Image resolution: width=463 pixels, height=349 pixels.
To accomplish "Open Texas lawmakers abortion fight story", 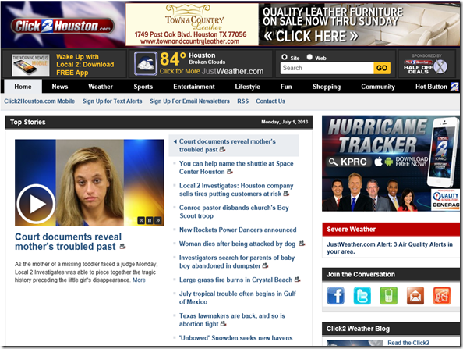I will pyautogui.click(x=232, y=319).
